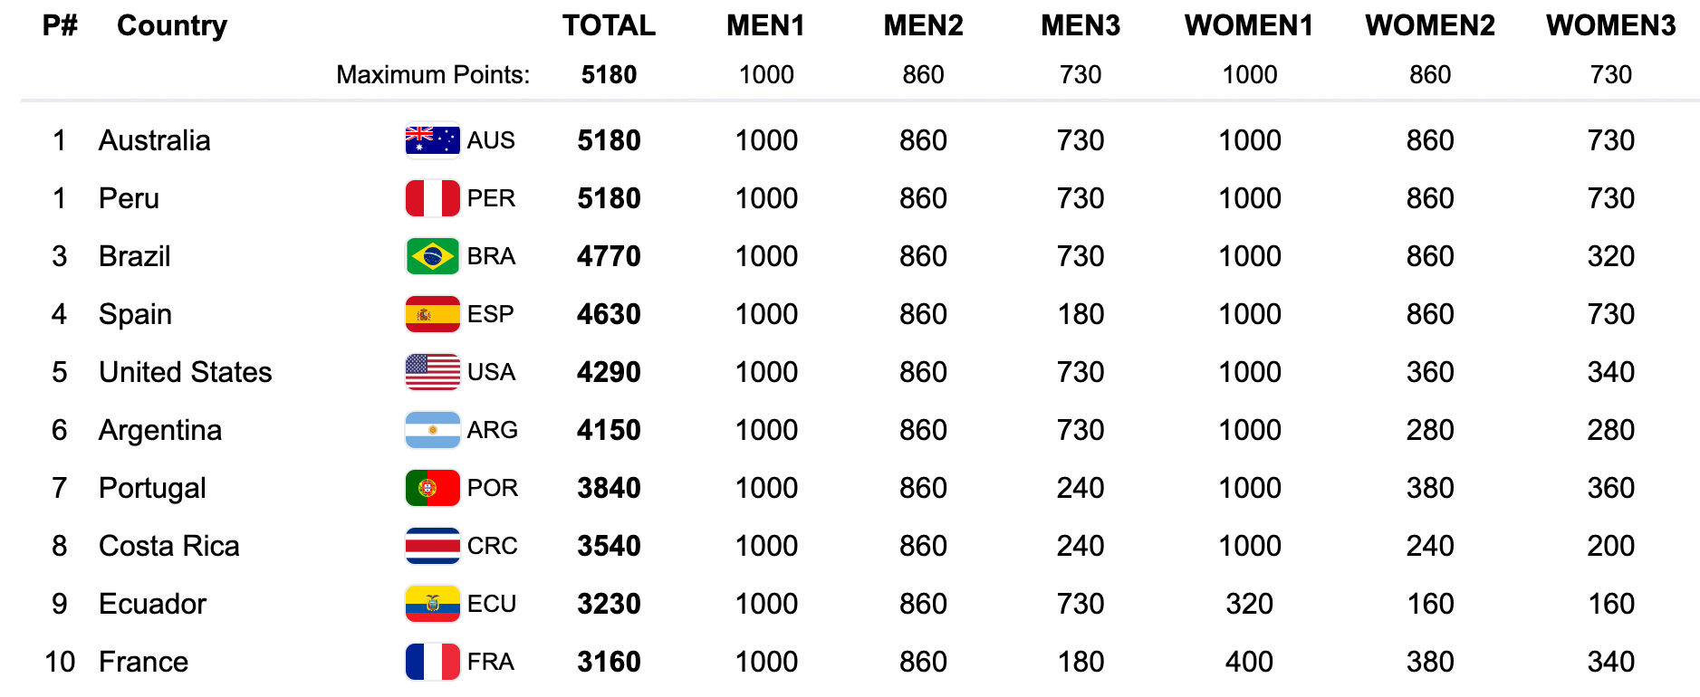This screenshot has width=1700, height=697.
Task: Click the United States country name
Action: click(186, 372)
